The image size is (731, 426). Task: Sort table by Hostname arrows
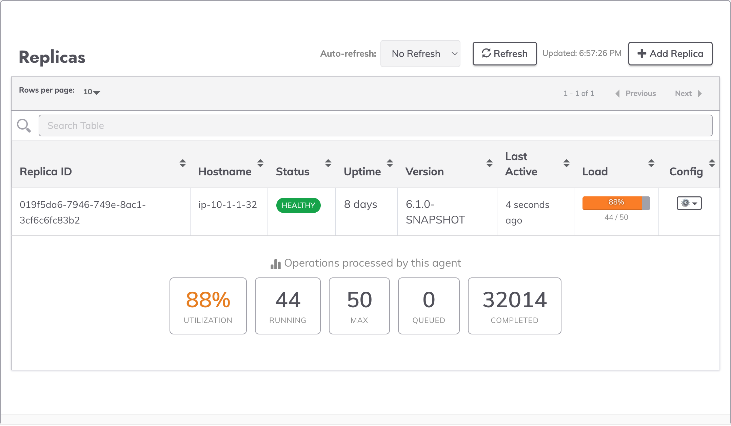coord(260,163)
